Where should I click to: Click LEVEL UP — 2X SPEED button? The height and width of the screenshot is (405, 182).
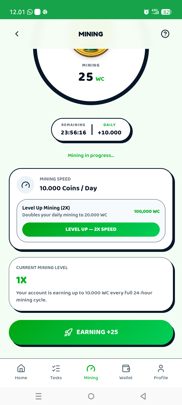(91, 230)
